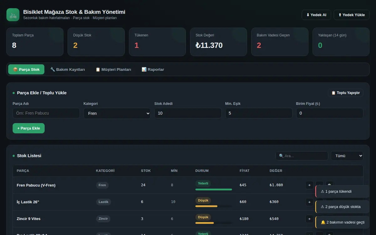Click the '1 parça tükendi' notification
Screen dimensions: 376x235
click(342, 191)
